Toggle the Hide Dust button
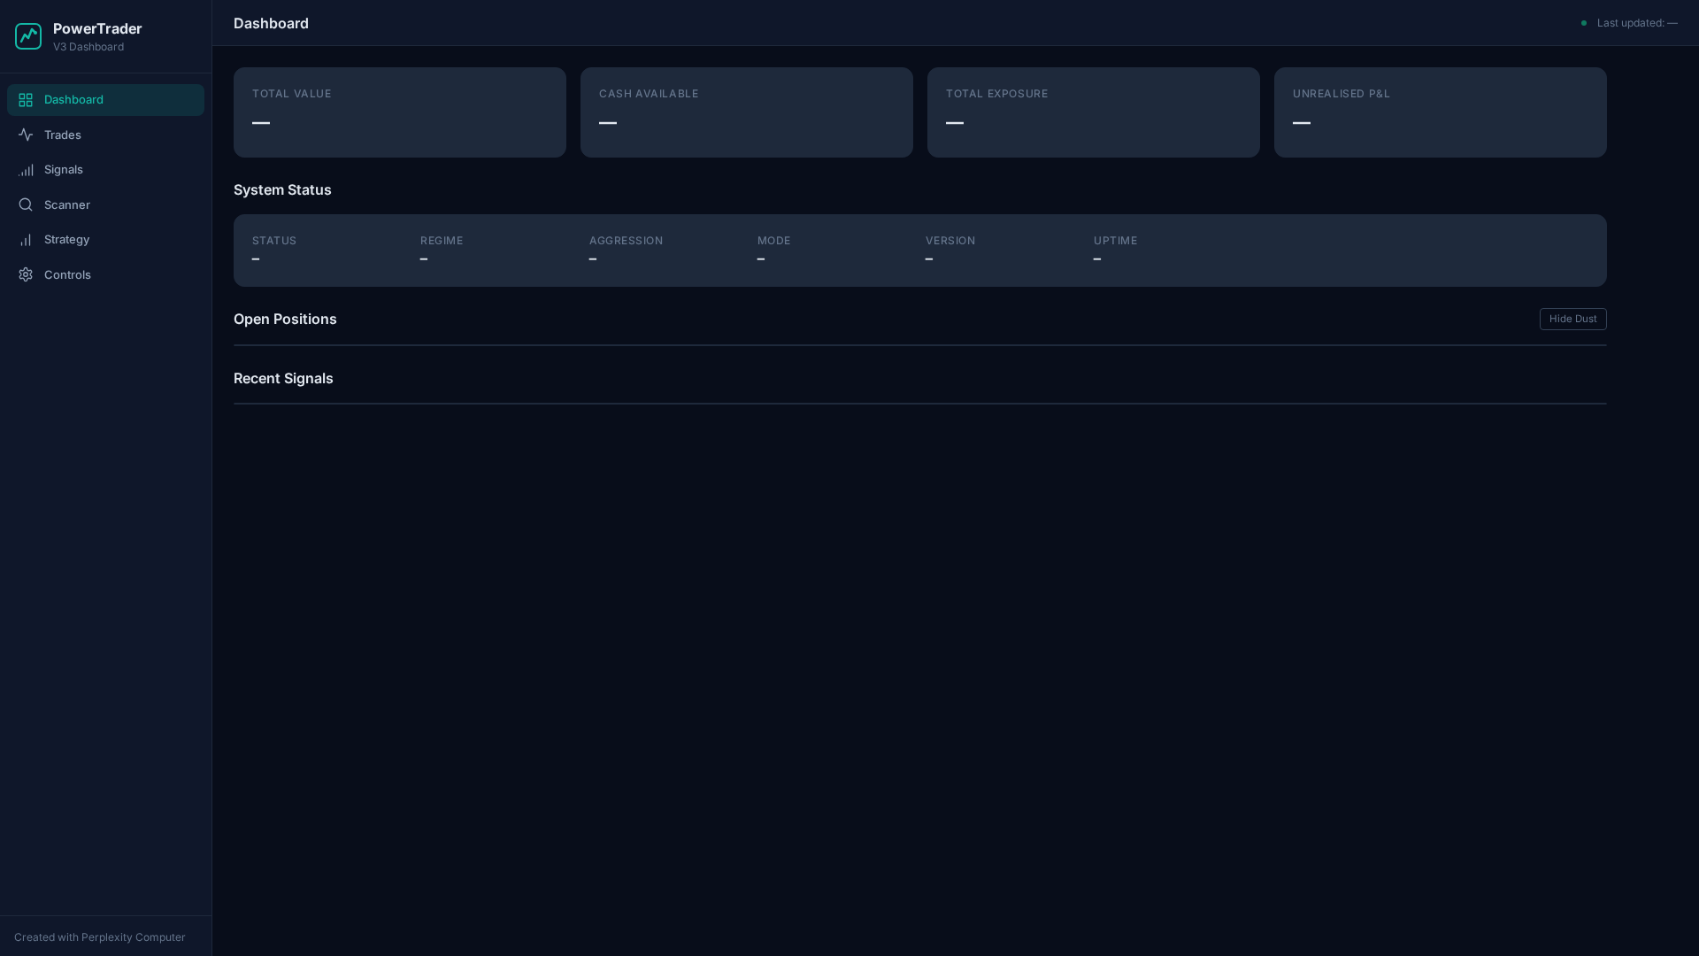This screenshot has height=956, width=1699. [x=1572, y=319]
